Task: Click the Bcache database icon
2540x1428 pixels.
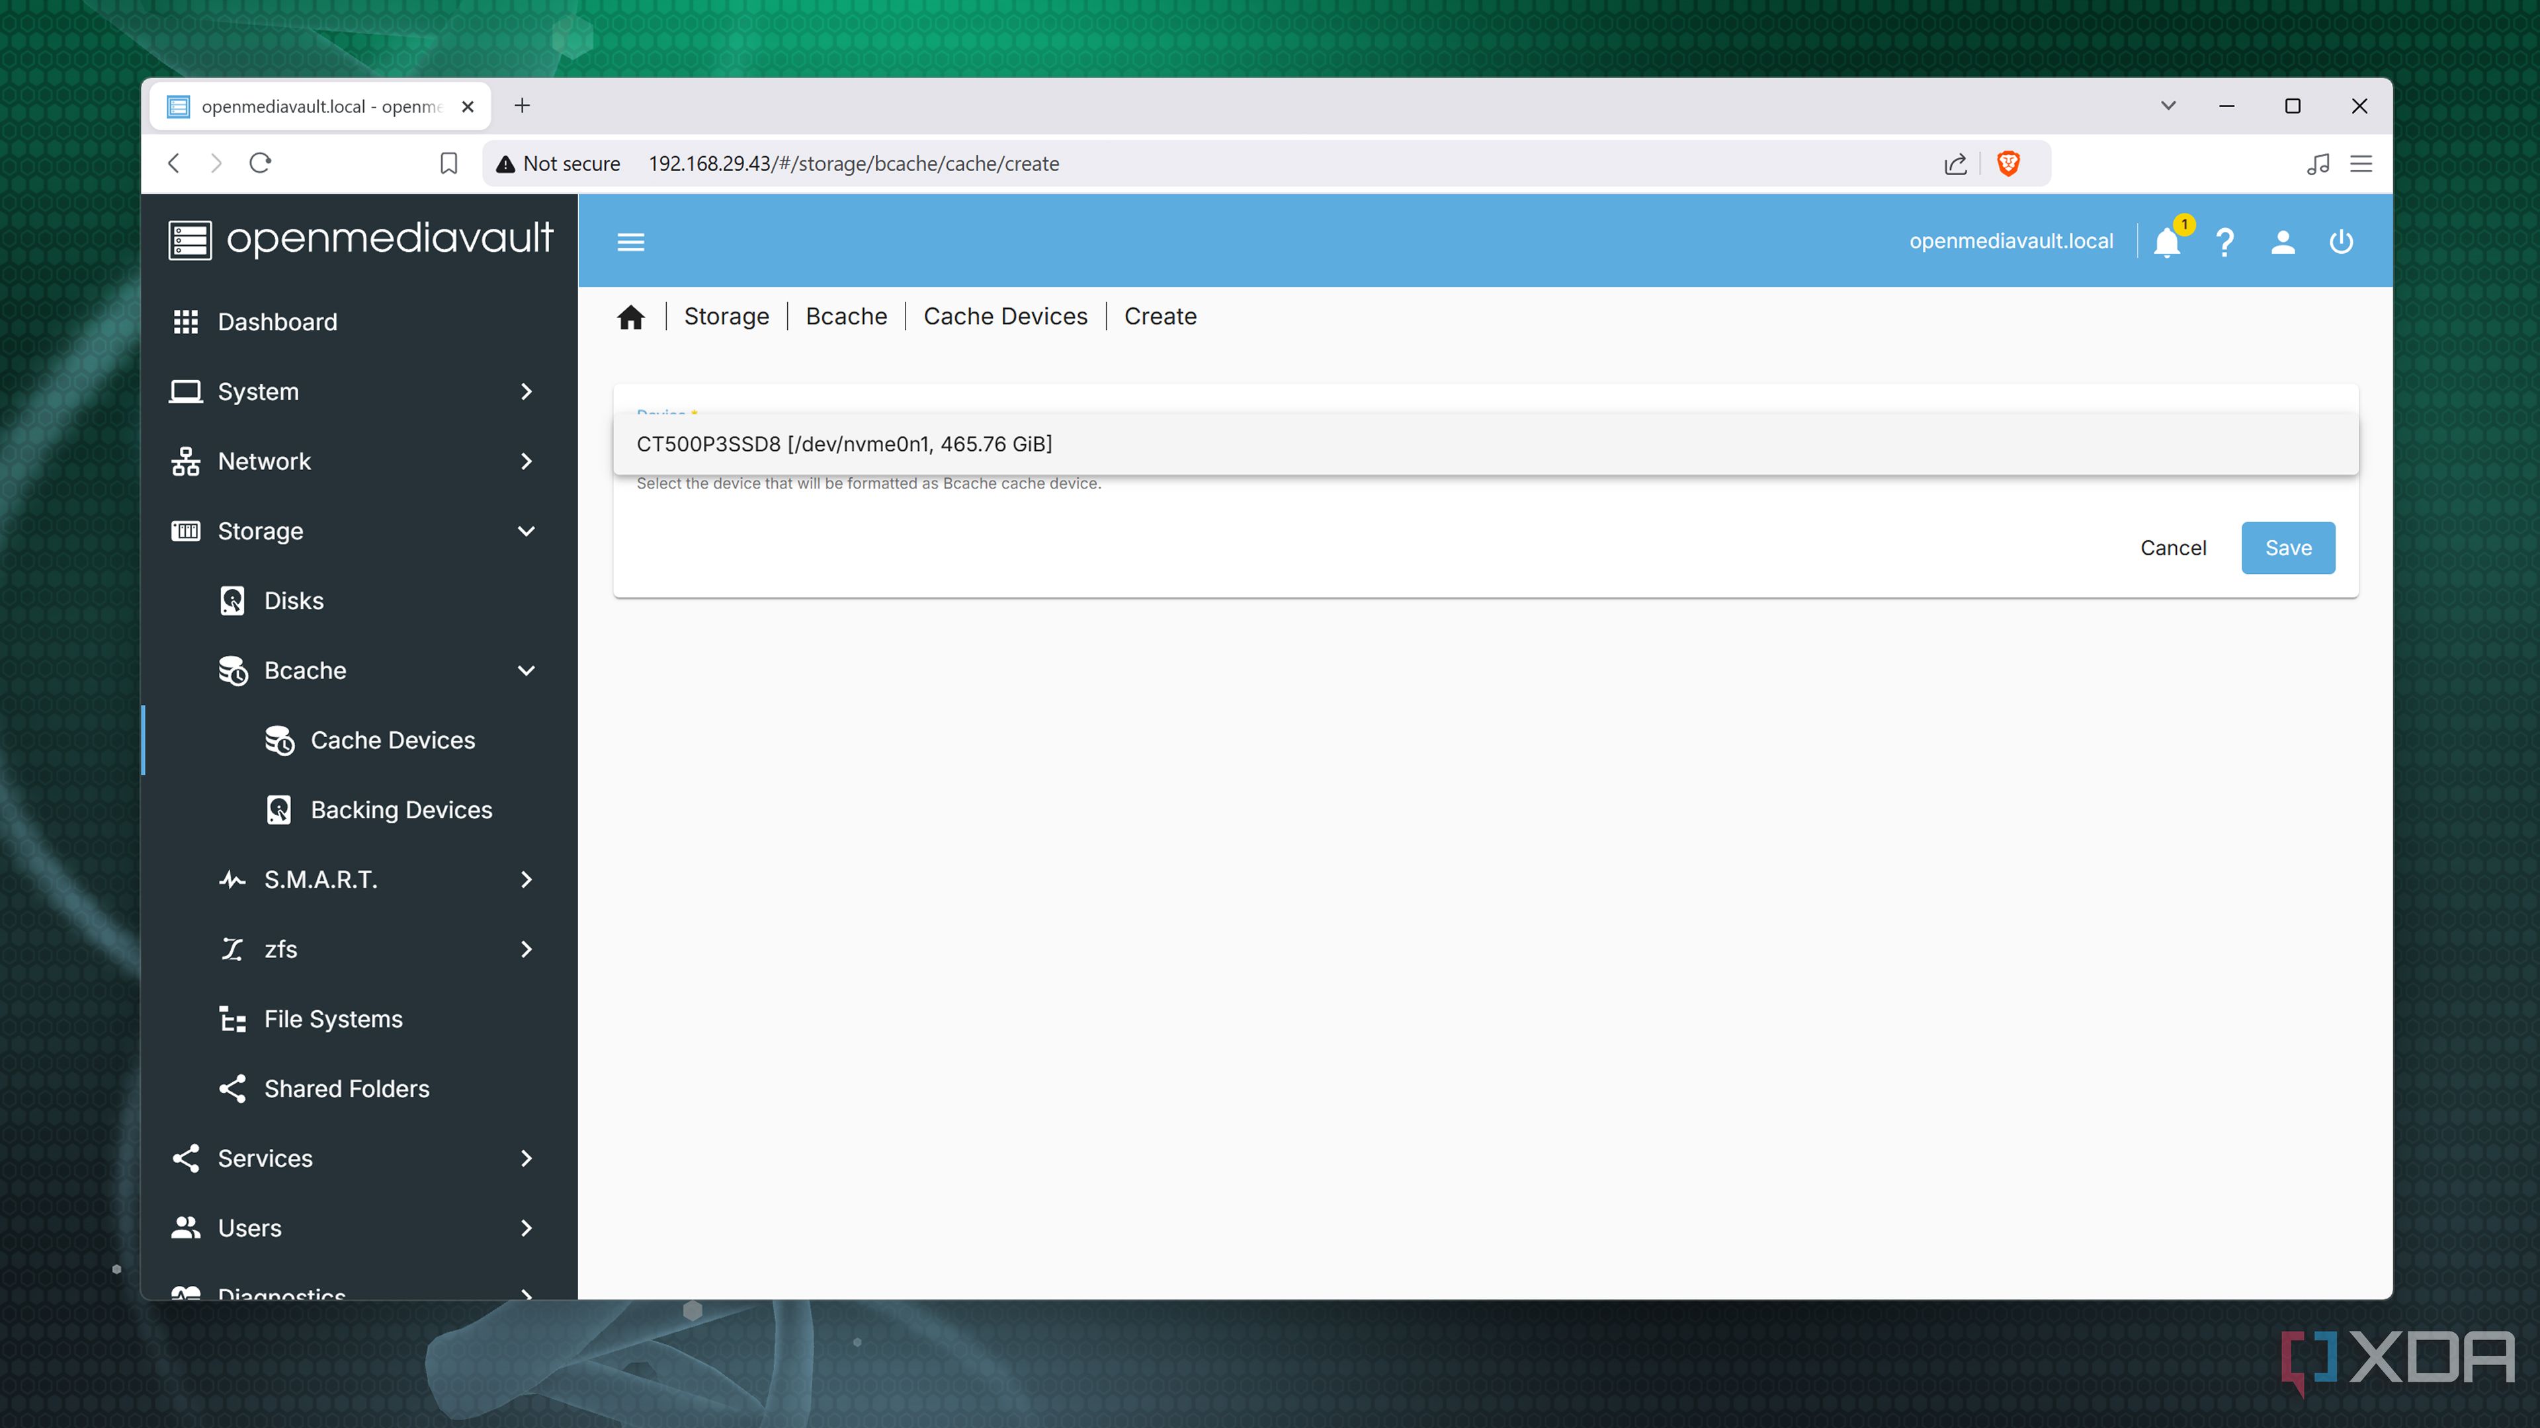Action: 233,670
